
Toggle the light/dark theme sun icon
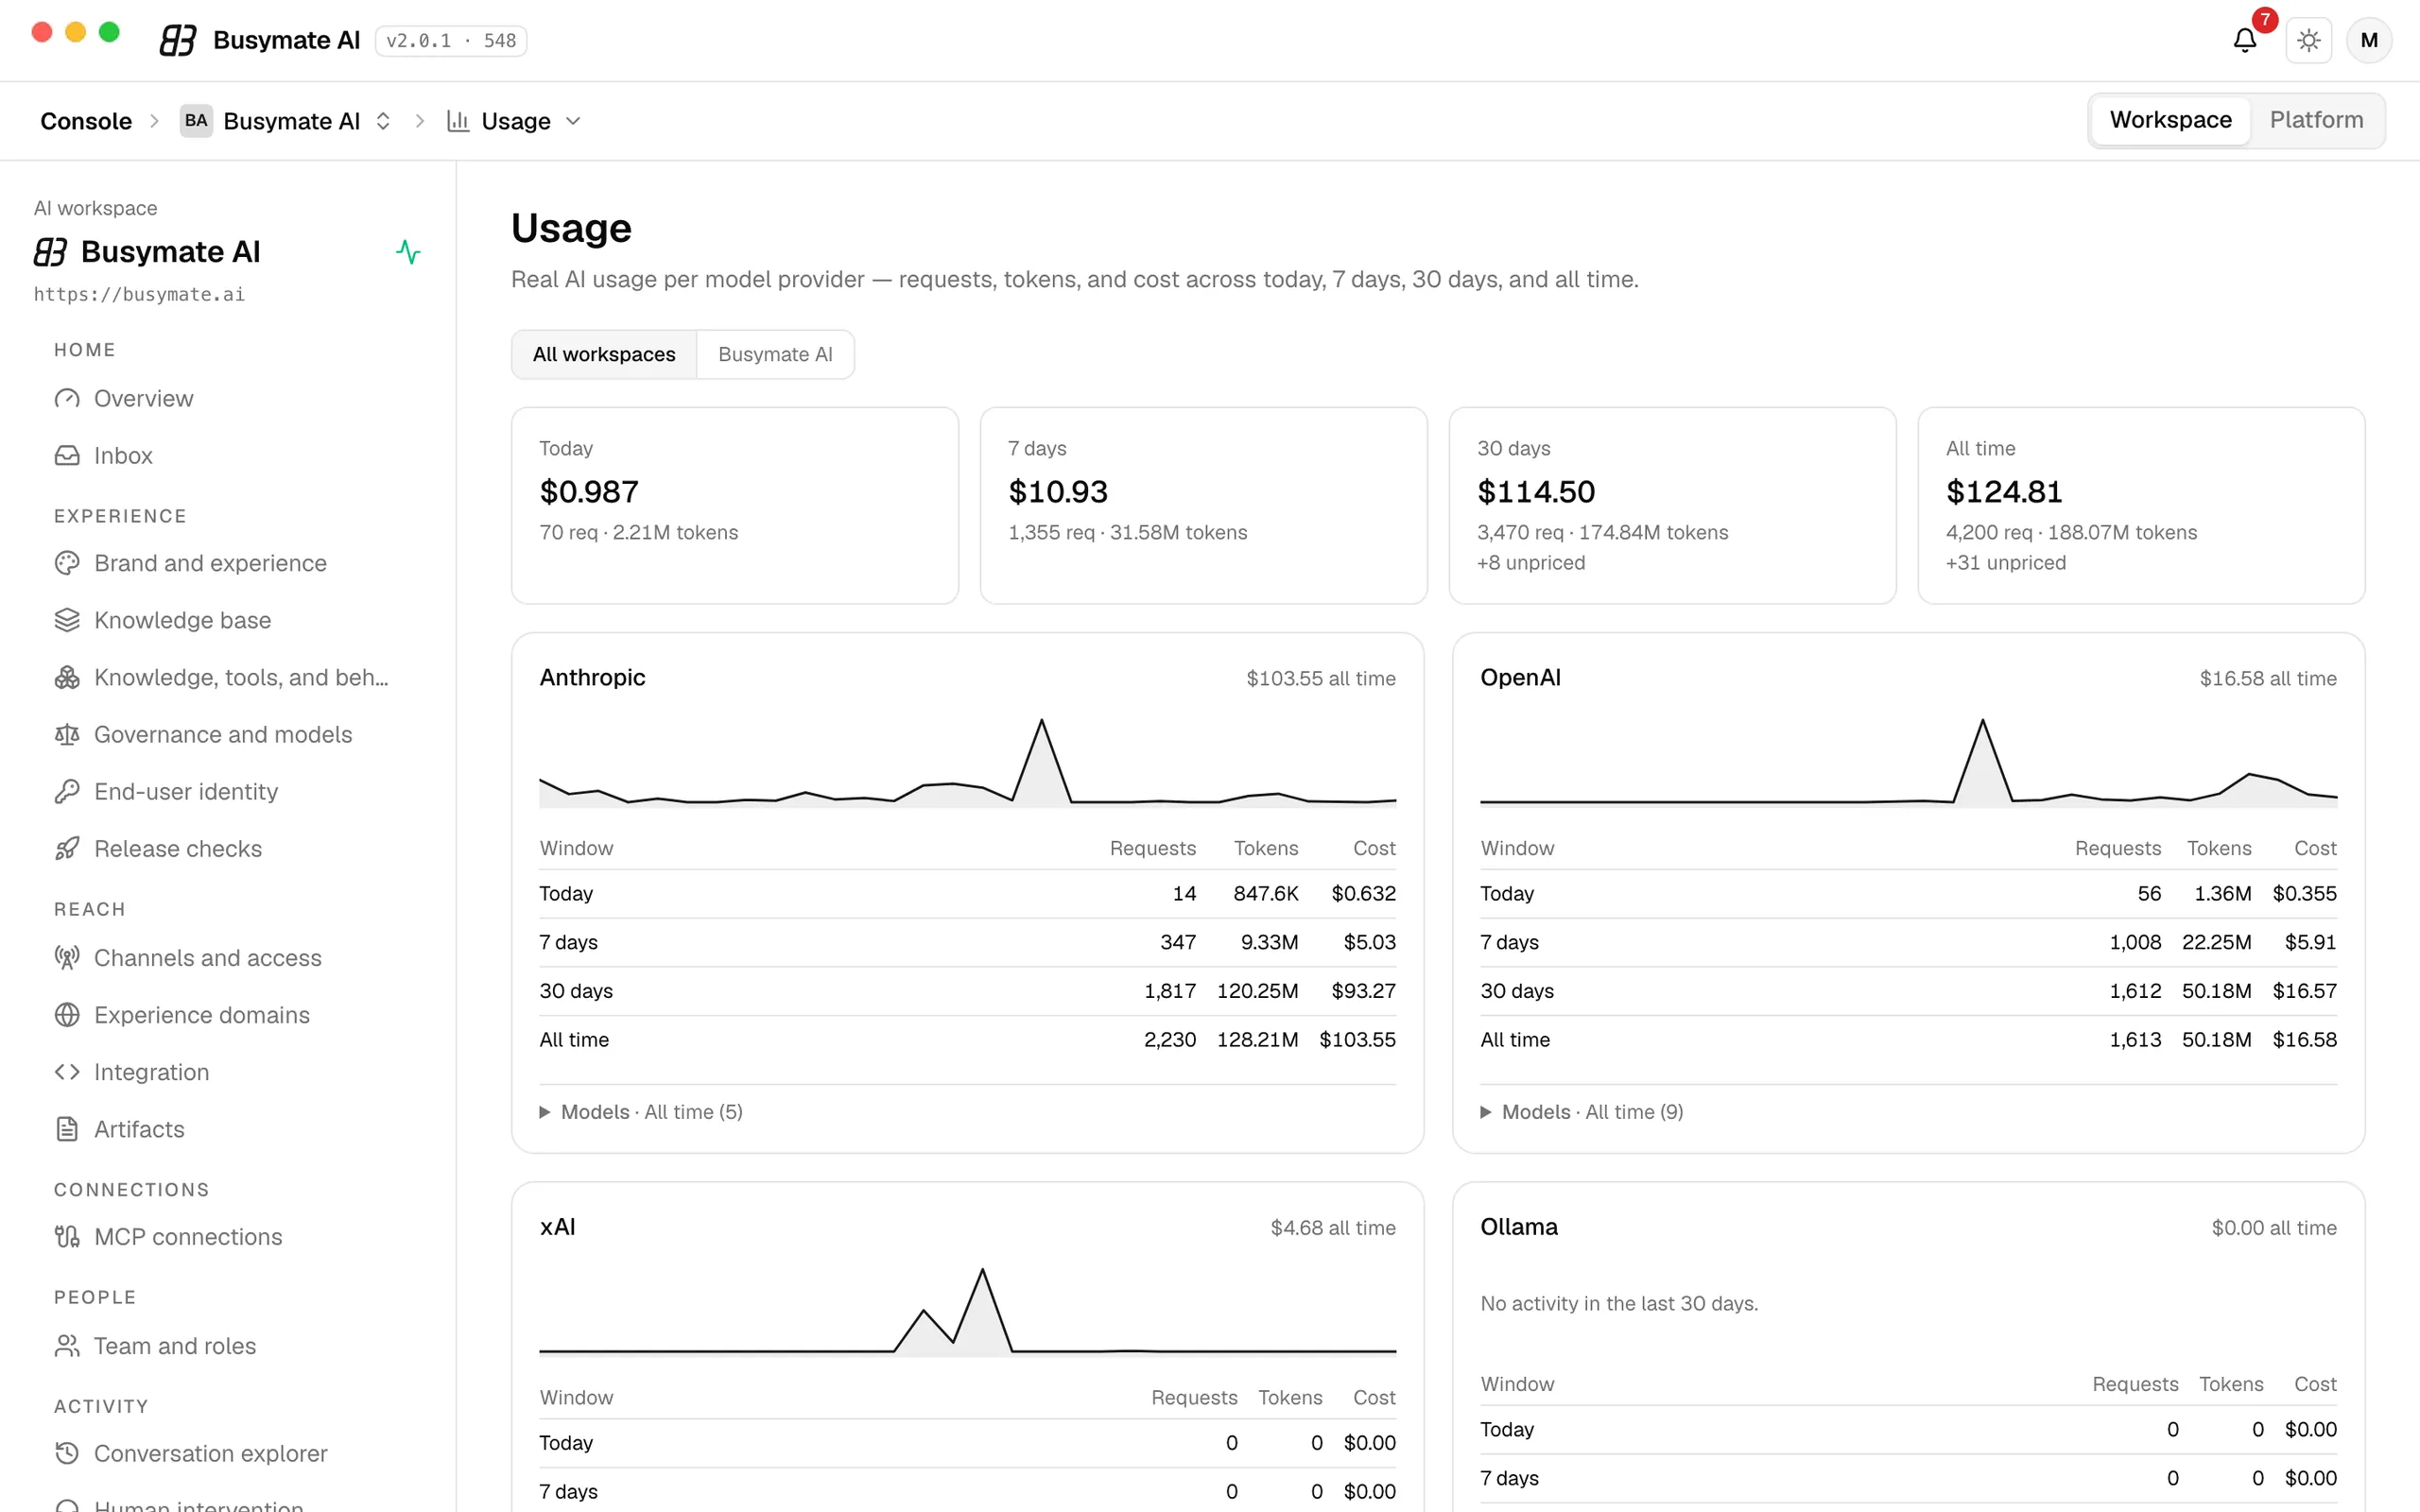2308,40
